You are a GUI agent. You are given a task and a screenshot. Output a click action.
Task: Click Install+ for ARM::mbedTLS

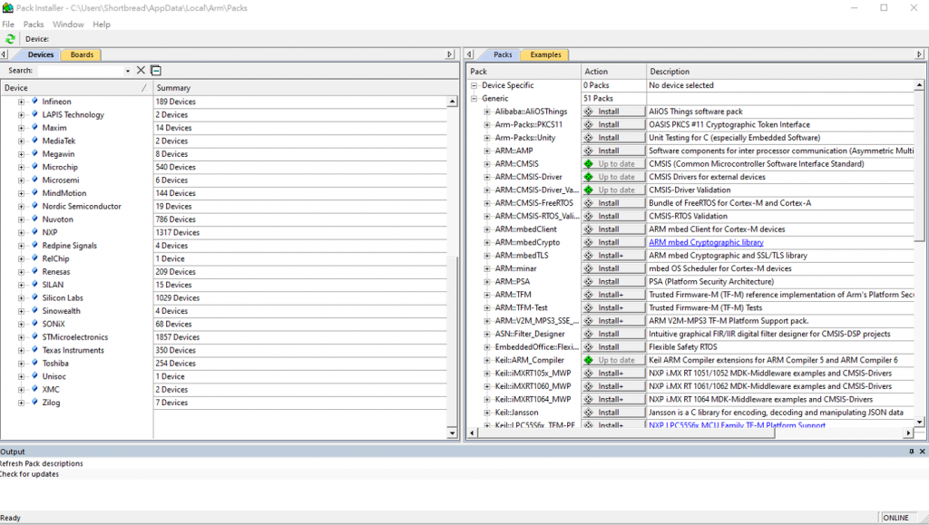pyautogui.click(x=614, y=255)
